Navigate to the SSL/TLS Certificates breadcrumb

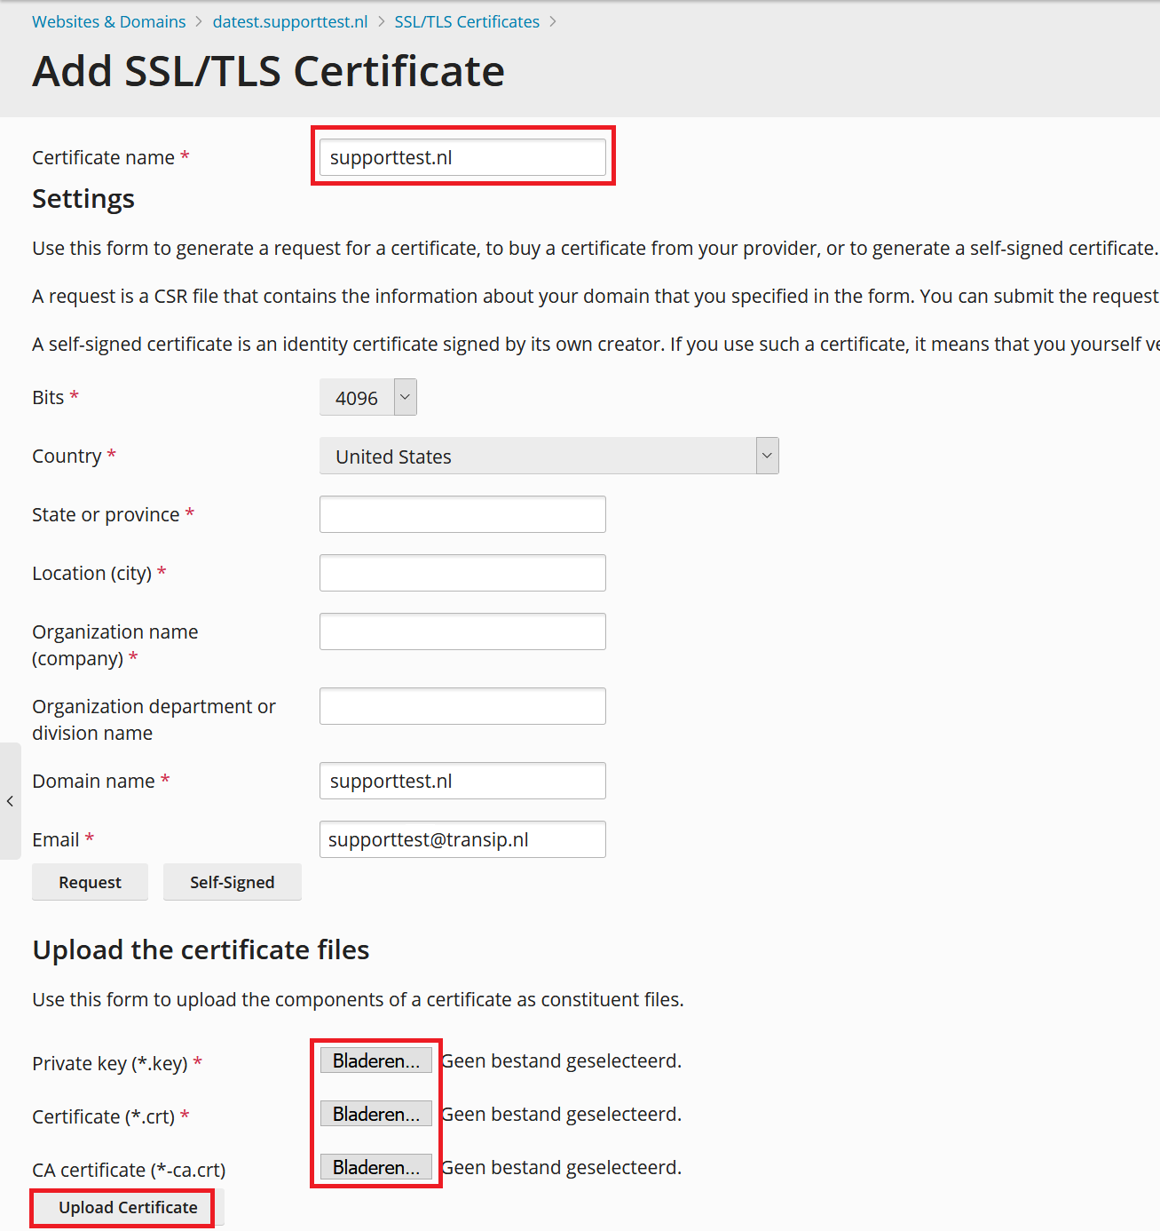click(467, 21)
